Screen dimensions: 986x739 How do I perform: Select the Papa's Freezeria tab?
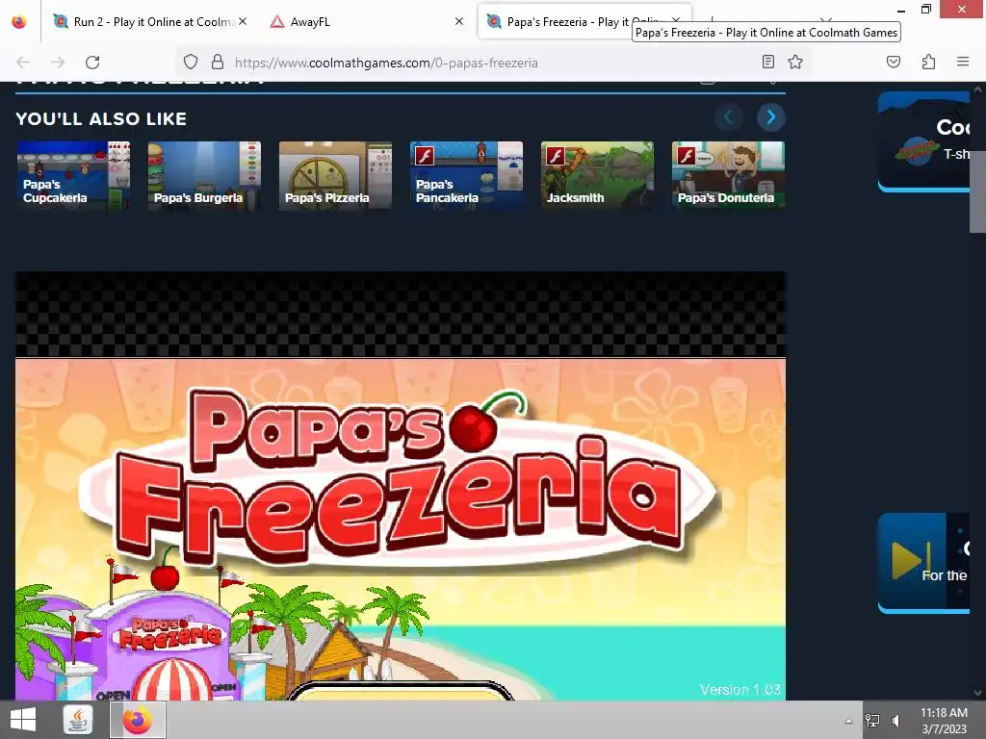pos(584,22)
